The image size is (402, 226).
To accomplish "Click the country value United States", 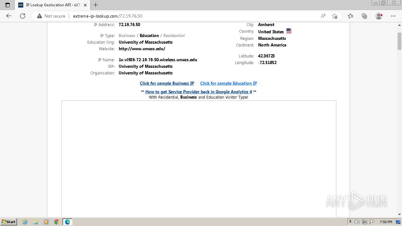I will [x=271, y=32].
